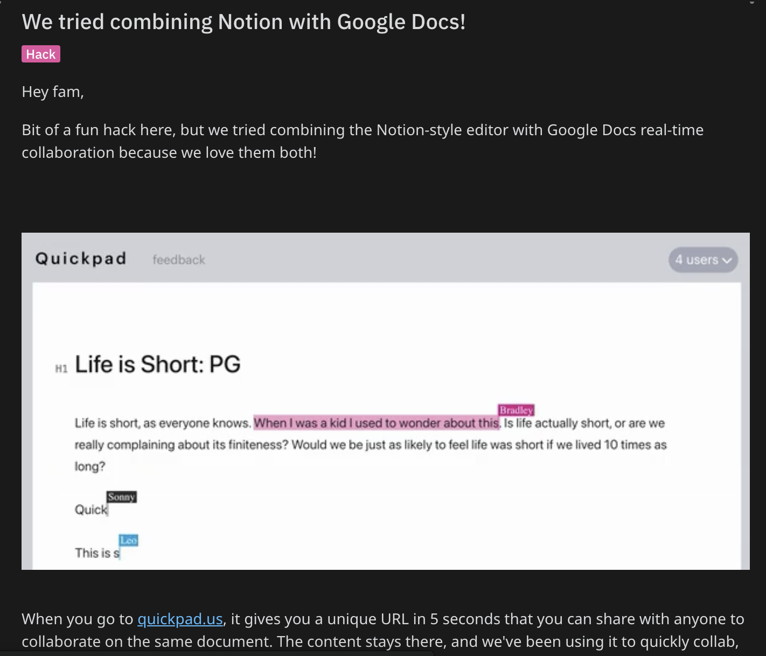This screenshot has width=766, height=656.
Task: Click the word 'long?' in the document
Action: (90, 466)
